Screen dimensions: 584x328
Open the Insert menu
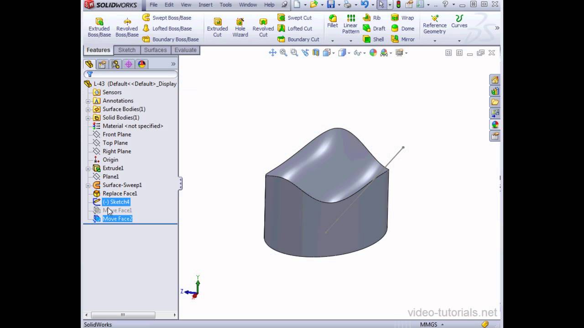point(205,5)
